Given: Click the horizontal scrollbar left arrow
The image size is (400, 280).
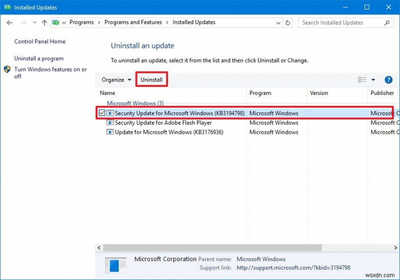Looking at the screenshot, I should [99, 248].
